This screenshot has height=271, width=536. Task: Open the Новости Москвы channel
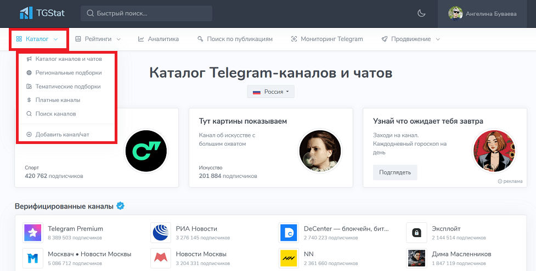201,254
